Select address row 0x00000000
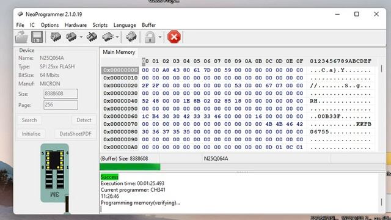 point(120,70)
